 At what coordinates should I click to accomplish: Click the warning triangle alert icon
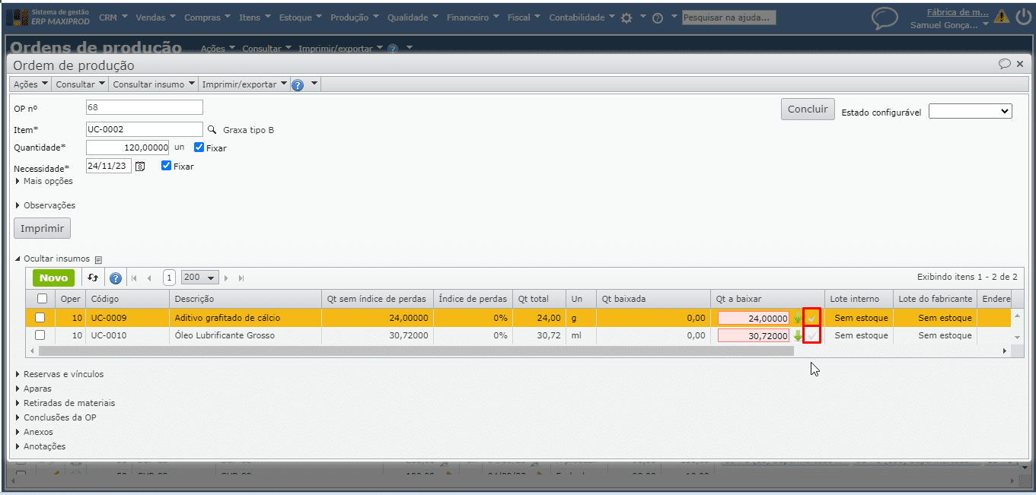1002,16
